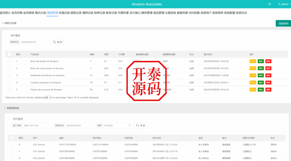Image resolution: width=291 pixels, height=161 pixels.
Task: Open the 会员列表 menu item
Action: tap(17, 13)
